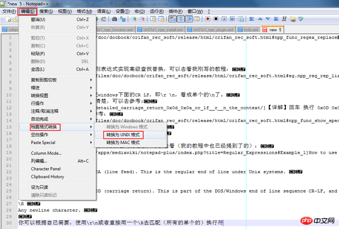Open the 插件(P) menu
The width and height of the screenshot is (339, 229).
[175, 11]
